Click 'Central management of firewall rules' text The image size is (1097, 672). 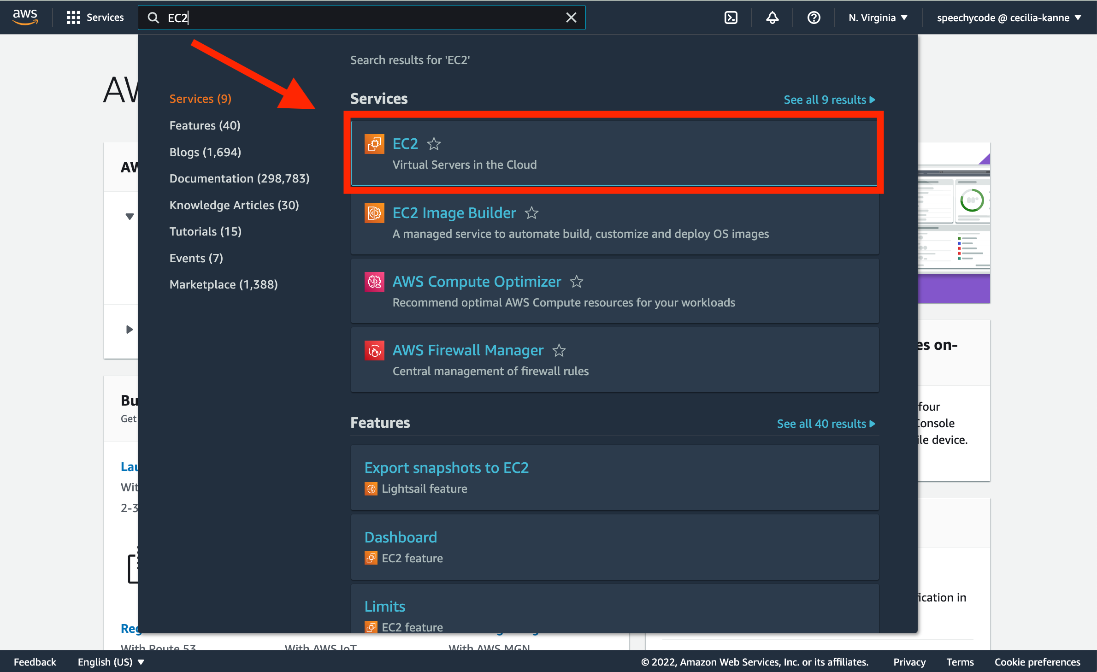click(x=490, y=371)
